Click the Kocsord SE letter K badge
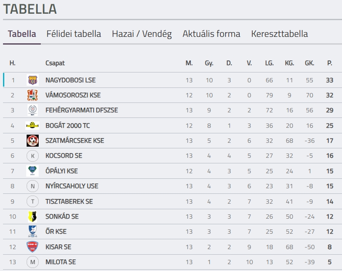 33,156
